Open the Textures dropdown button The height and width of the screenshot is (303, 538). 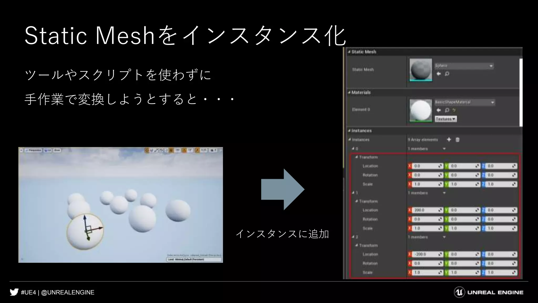point(446,119)
